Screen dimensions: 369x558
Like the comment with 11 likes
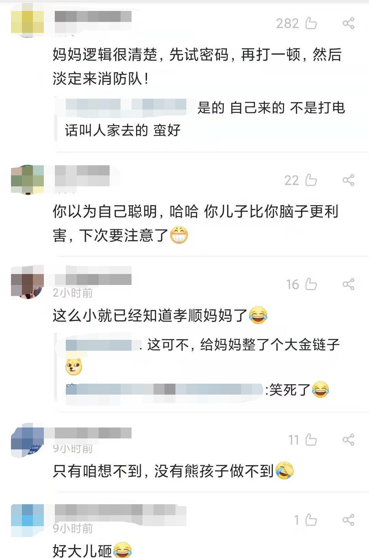[311, 440]
